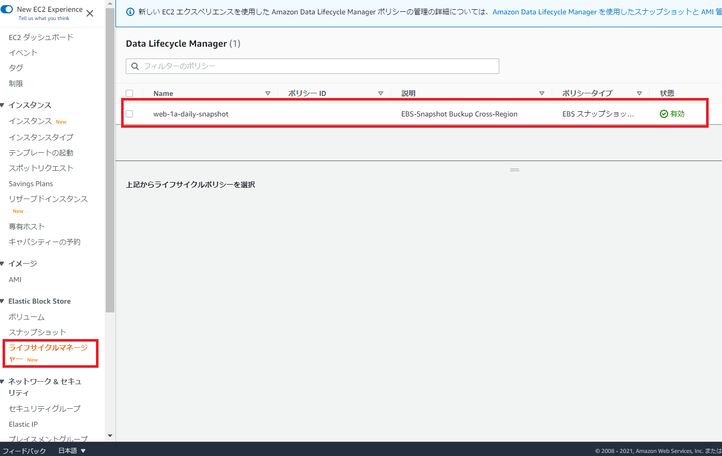Open EC2 ダッシュボード in sidebar
This screenshot has width=722, height=456.
tap(41, 37)
